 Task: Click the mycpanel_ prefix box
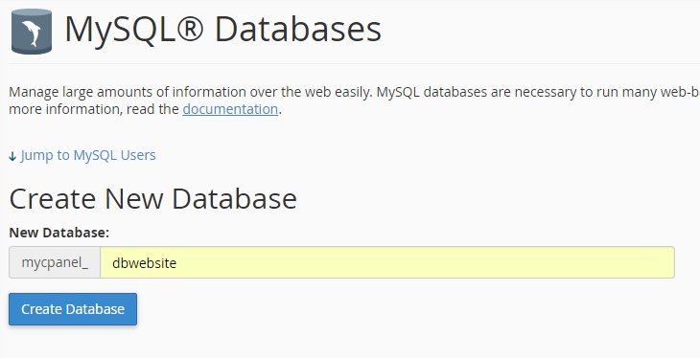pos(55,262)
